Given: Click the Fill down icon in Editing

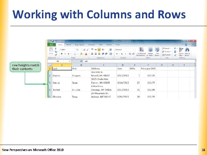Looking at the screenshot, I should pyautogui.click(x=175, y=52).
